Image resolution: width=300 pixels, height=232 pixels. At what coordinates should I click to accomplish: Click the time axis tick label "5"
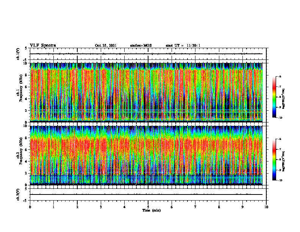point(148,207)
